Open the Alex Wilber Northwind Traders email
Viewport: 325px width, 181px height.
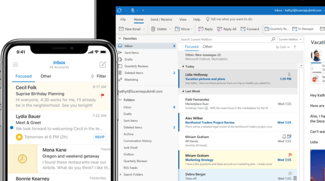point(238,122)
